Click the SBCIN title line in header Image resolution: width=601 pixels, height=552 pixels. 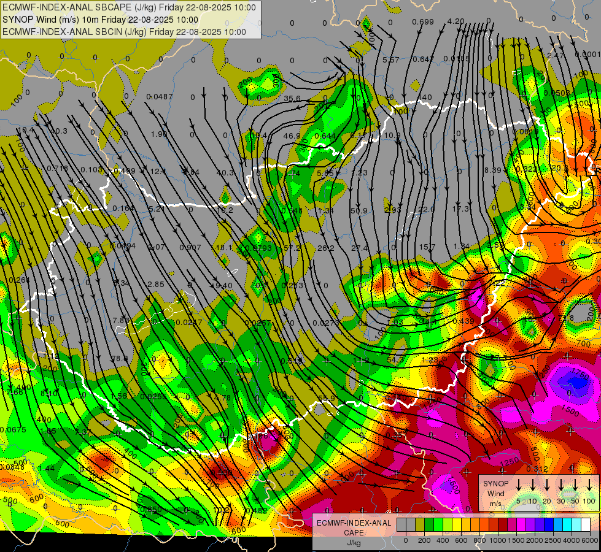point(124,32)
